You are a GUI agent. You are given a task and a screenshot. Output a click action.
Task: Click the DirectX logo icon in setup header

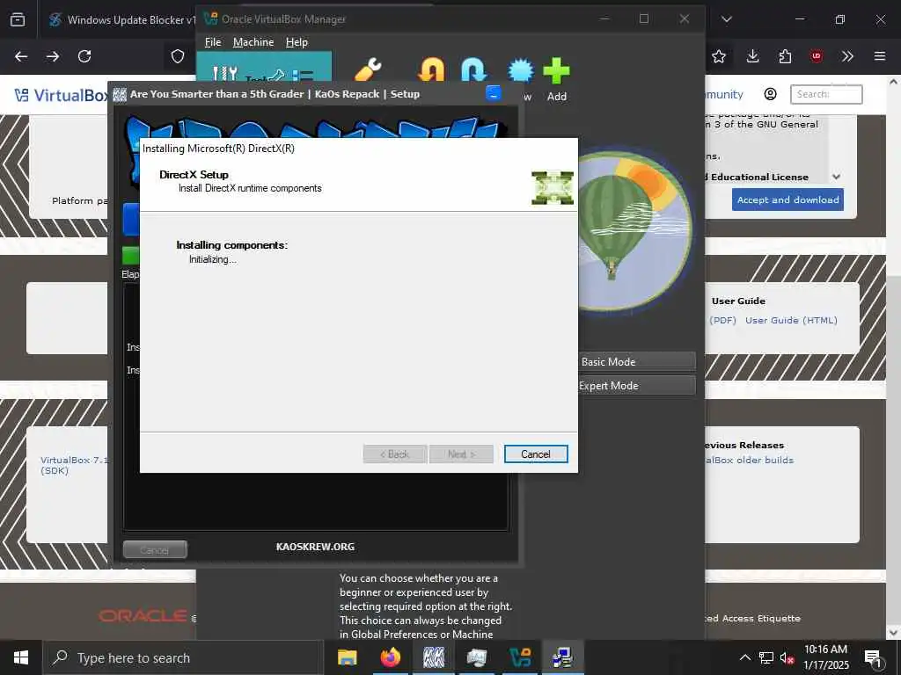[553, 188]
